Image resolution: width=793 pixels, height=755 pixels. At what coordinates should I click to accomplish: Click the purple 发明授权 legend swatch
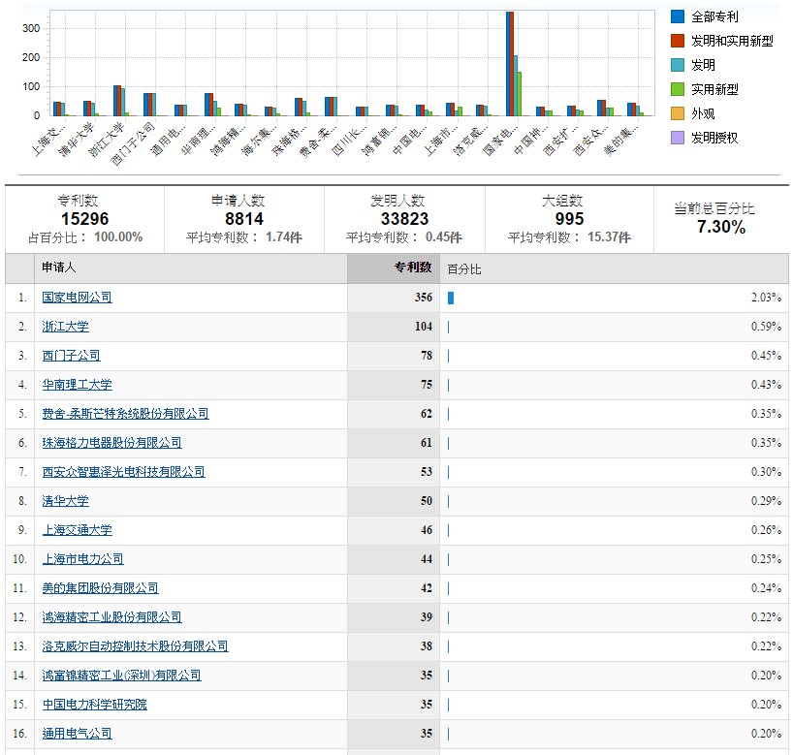(x=678, y=138)
